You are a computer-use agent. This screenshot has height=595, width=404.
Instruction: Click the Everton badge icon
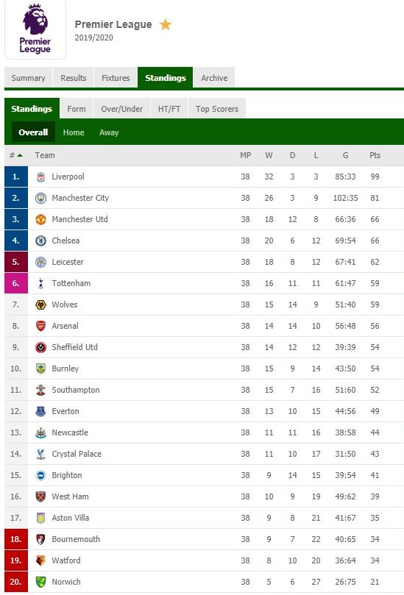[40, 411]
